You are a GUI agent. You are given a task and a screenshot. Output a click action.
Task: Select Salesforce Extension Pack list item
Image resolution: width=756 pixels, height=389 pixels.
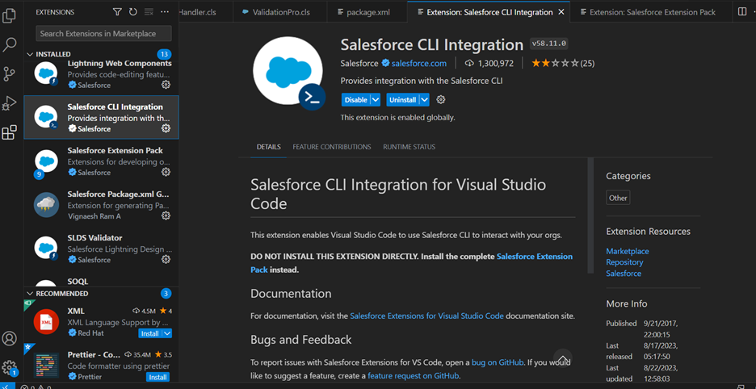pyautogui.click(x=102, y=161)
